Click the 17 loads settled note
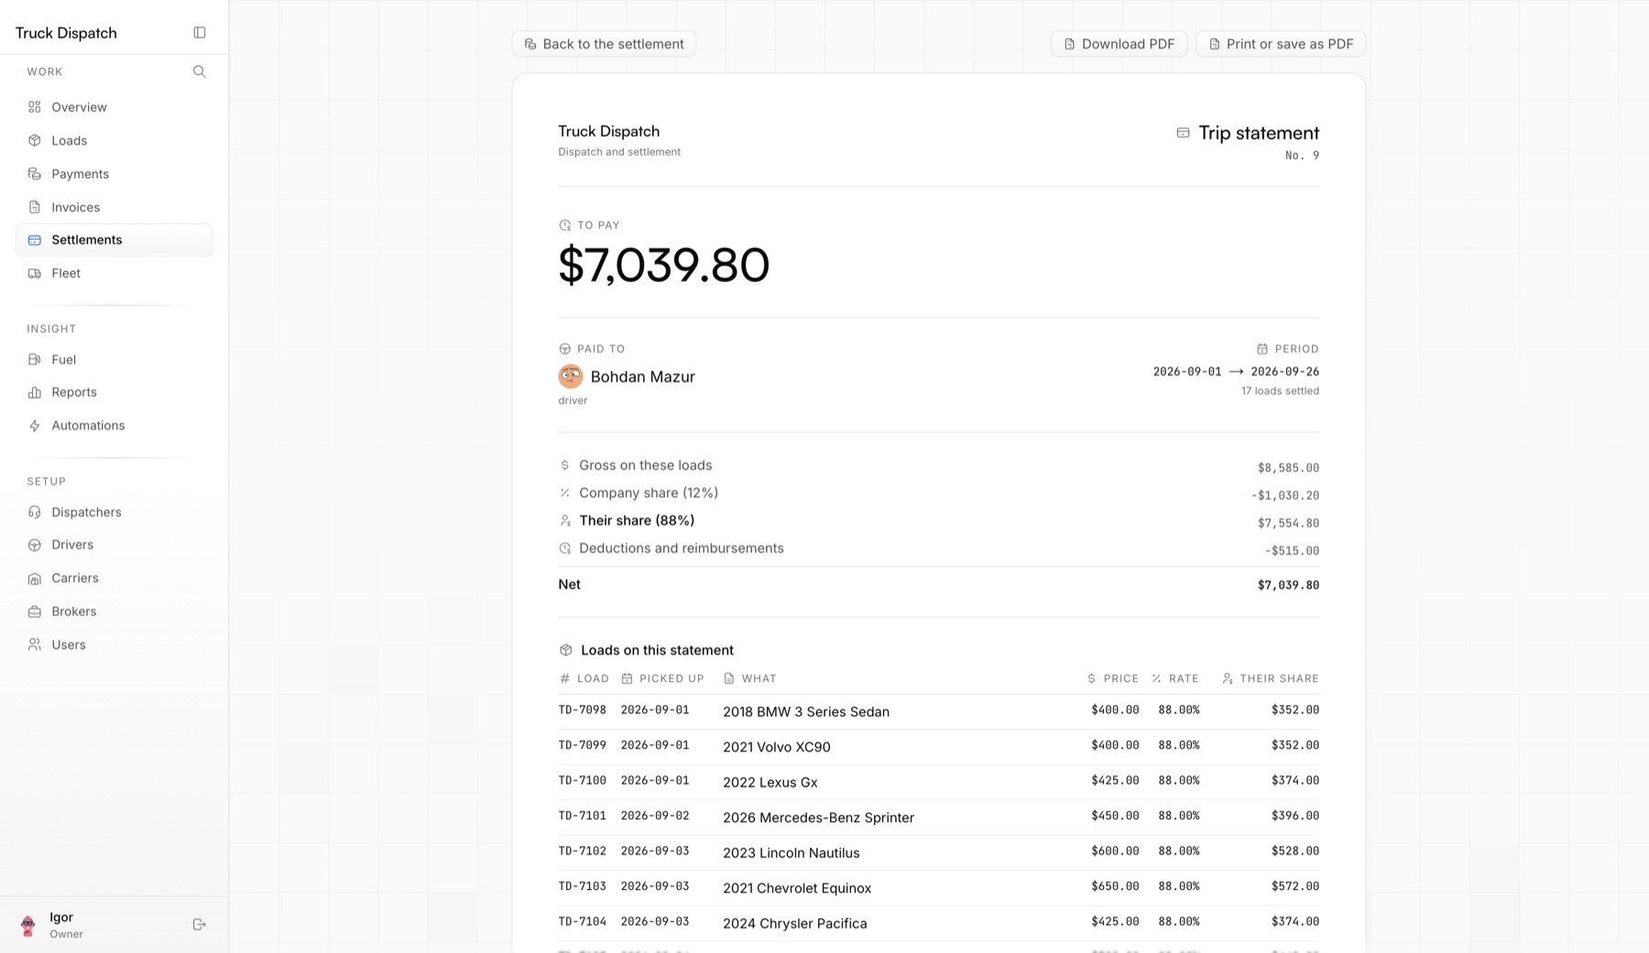 pyautogui.click(x=1280, y=391)
